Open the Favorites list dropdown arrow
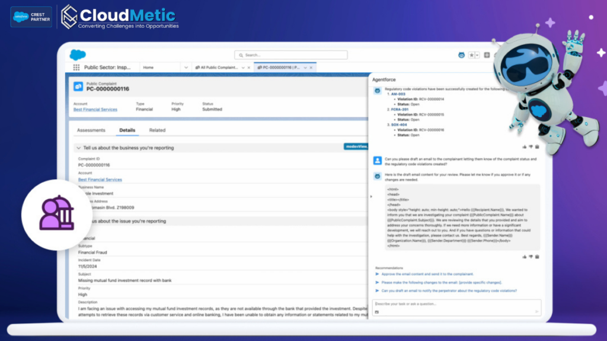This screenshot has height=341, width=607. pos(477,55)
